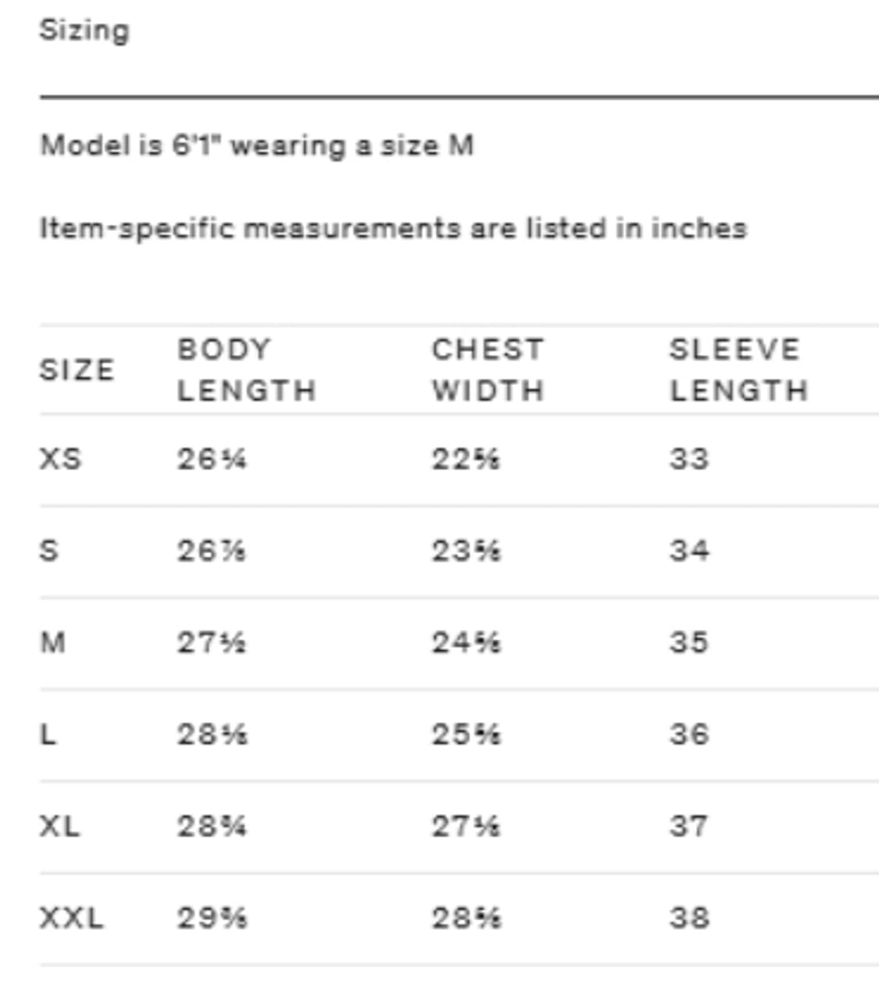Select the XXL size row label
Viewport: 879px width, 993px height.
(71, 917)
